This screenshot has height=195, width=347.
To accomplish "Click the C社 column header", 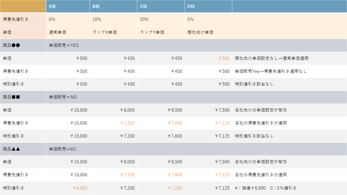I will (161, 6).
